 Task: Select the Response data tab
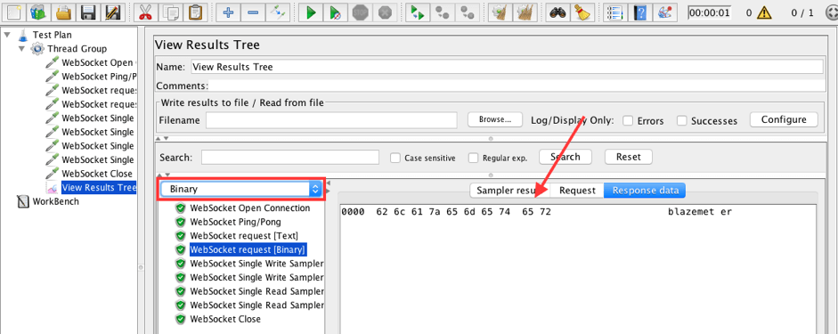coord(645,190)
